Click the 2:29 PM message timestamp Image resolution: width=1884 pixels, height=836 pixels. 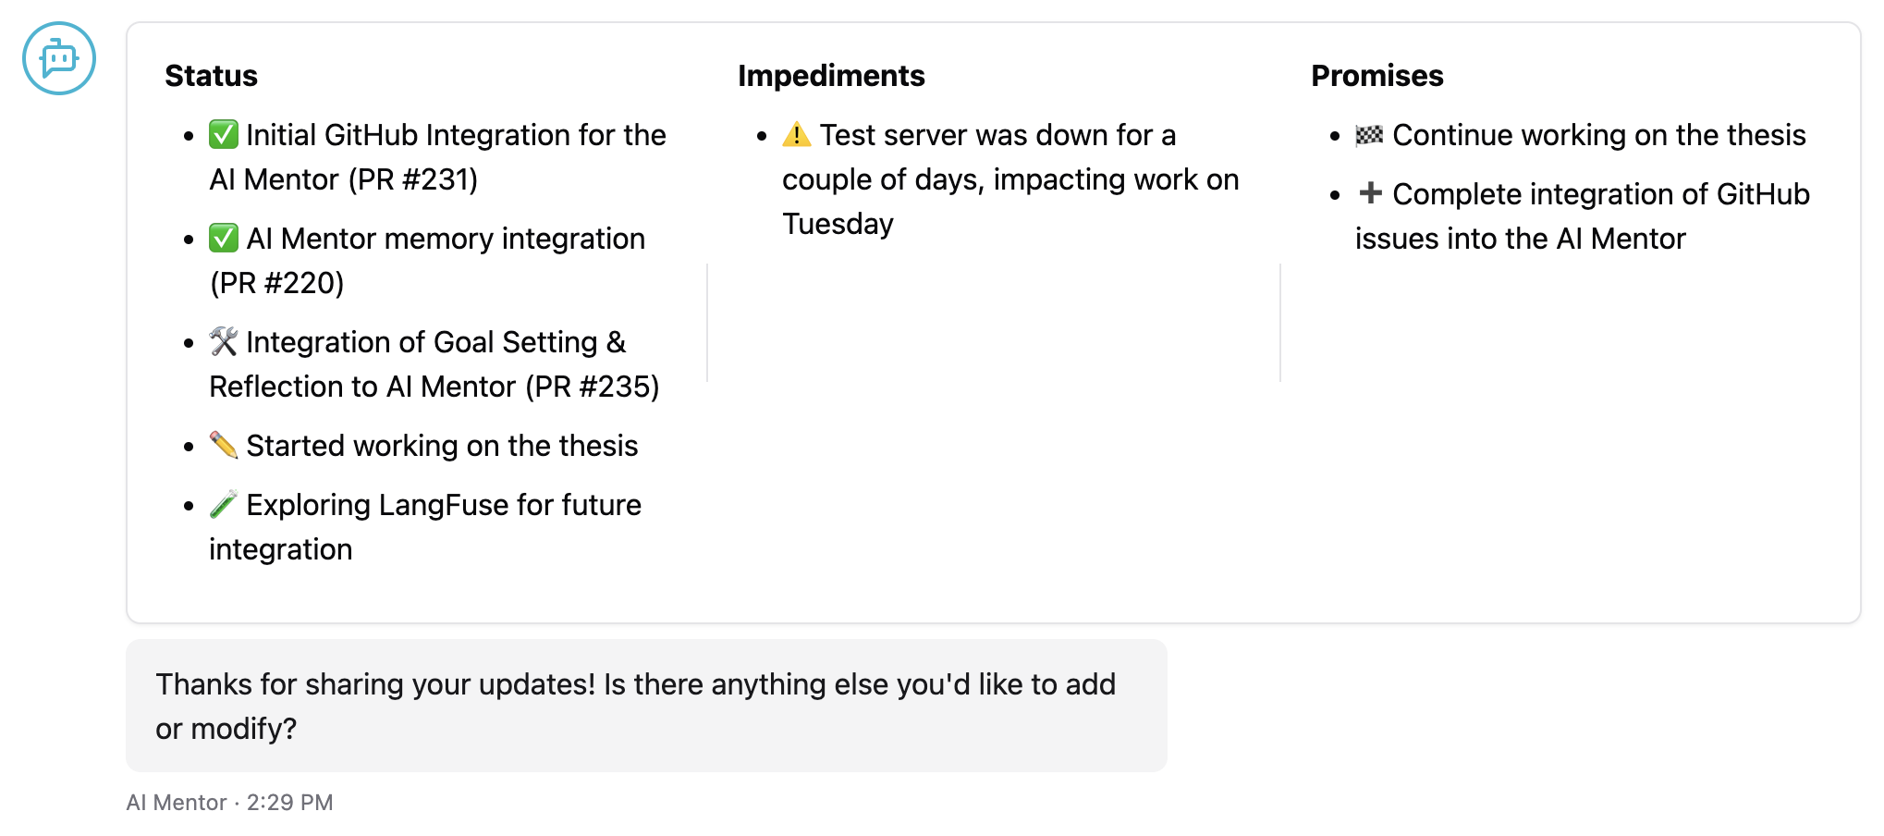click(289, 802)
